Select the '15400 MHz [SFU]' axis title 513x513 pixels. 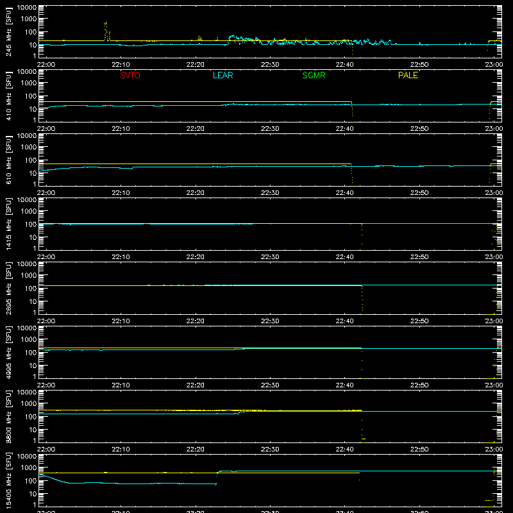(x=8, y=480)
